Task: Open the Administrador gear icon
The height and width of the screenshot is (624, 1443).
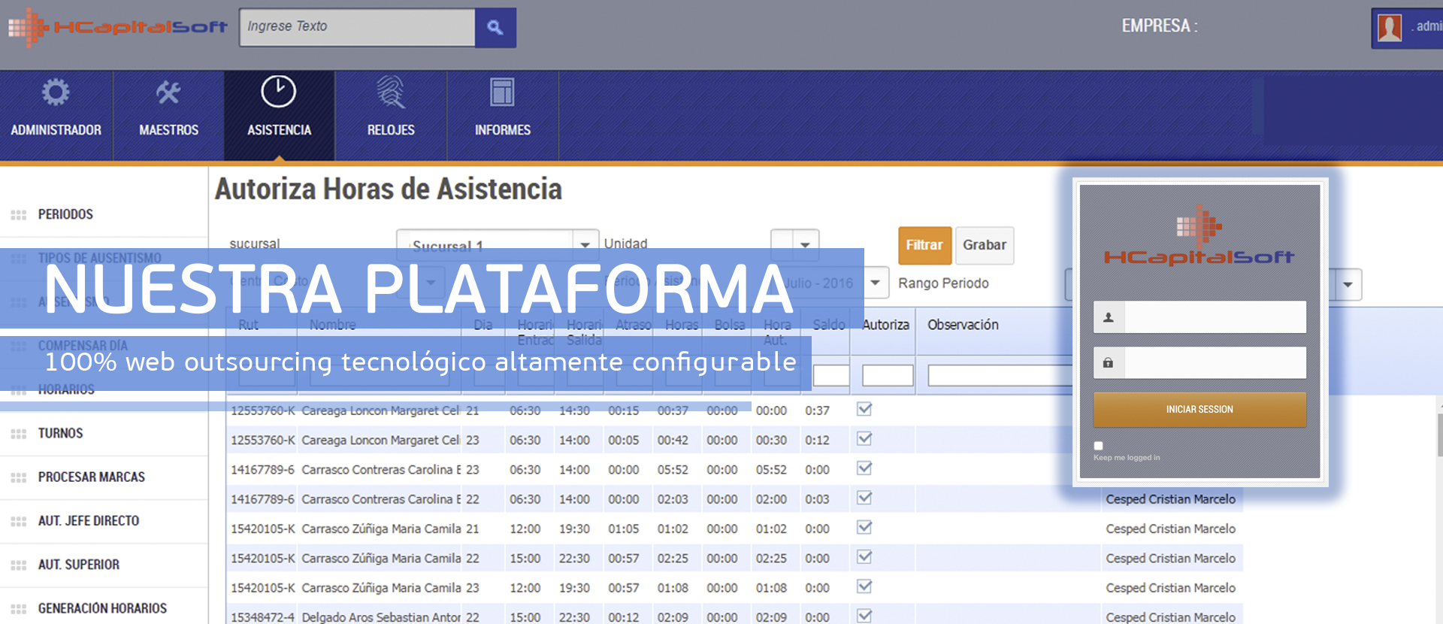Action: point(56,93)
